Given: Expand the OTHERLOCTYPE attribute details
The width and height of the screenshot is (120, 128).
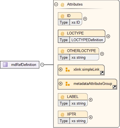Looking at the screenshot, I should click(x=102, y=54).
